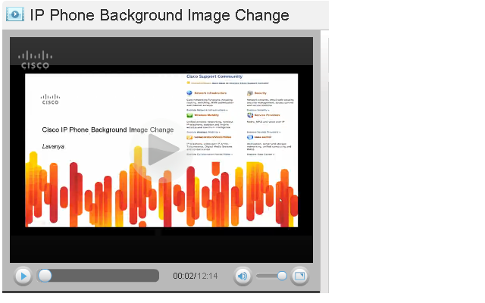The width and height of the screenshot is (485, 303).
Task: Click the video seek bar track
Action: tap(98, 276)
